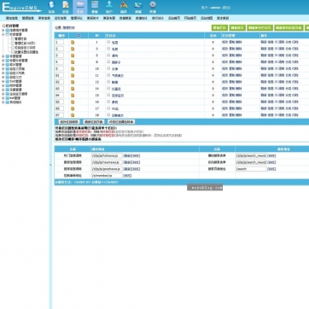Open the Users person icon in top navigation
Image resolution: width=309 pixels, height=309 pixels.
109,5
